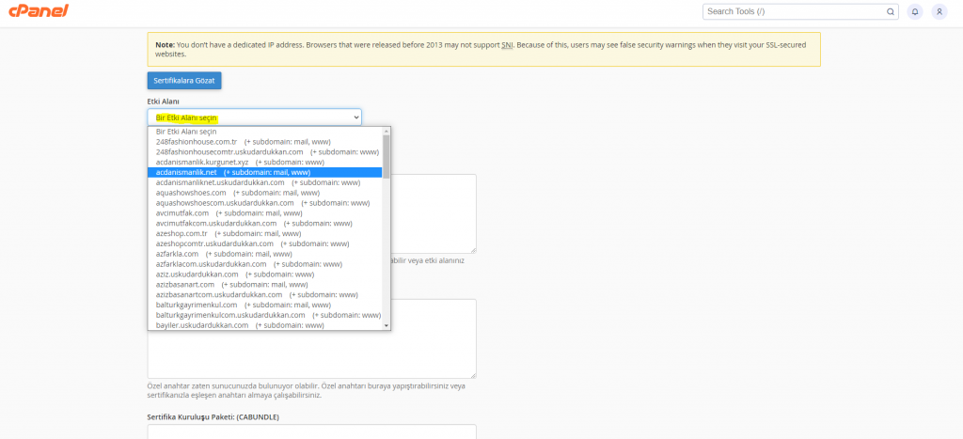
Task: Select 248fashionhouse.com.tr from the list
Action: pyautogui.click(x=264, y=142)
